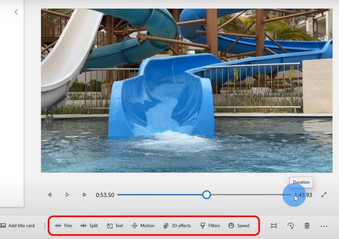Delete the clip with trash icon
Viewport: 339px width, 239px height.
point(307,226)
